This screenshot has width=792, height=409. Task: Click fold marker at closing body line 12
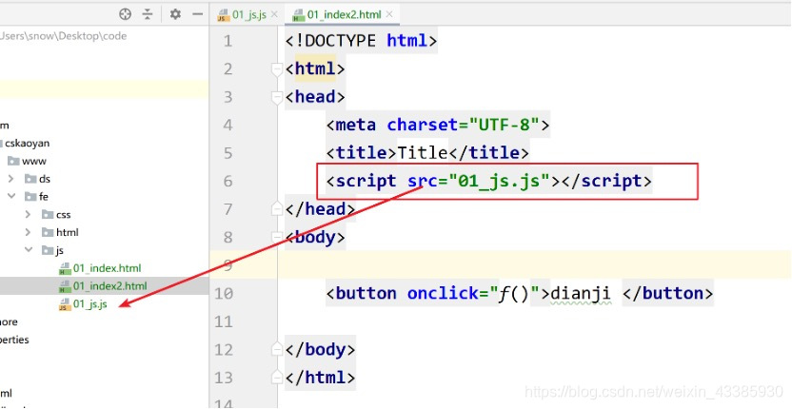coord(277,349)
